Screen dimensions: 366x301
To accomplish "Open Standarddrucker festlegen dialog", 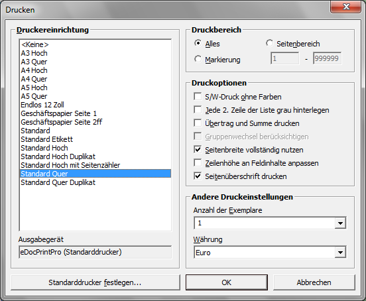I will [95, 282].
